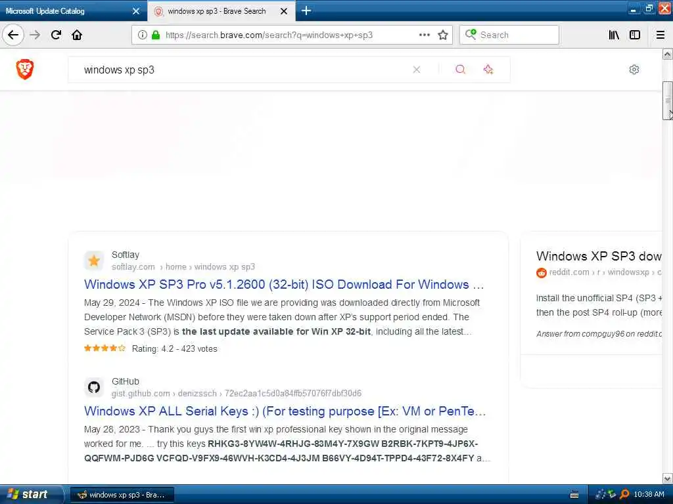Image resolution: width=673 pixels, height=504 pixels.
Task: Open page actions three-dot menu
Action: [x=424, y=35]
